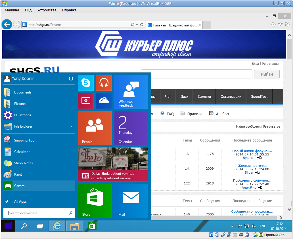Viewport: 293px width, 239px height.
Task: Open the Skype tile
Action: [x=85, y=83]
